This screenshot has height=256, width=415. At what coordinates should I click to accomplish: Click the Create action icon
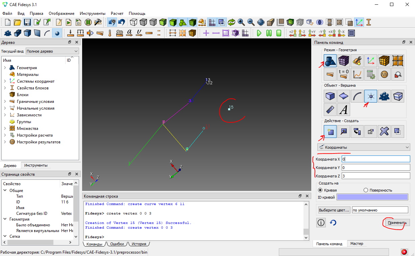(330, 132)
